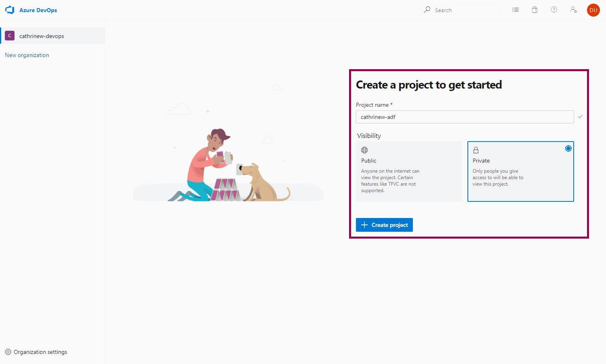The image size is (606, 364).
Task: Choose the Public visibility option
Action: point(409,171)
